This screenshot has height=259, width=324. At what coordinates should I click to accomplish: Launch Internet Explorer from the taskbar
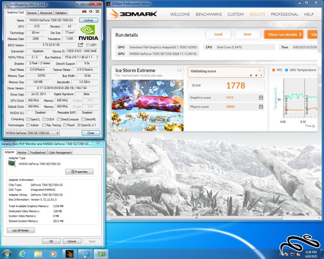[22, 254]
